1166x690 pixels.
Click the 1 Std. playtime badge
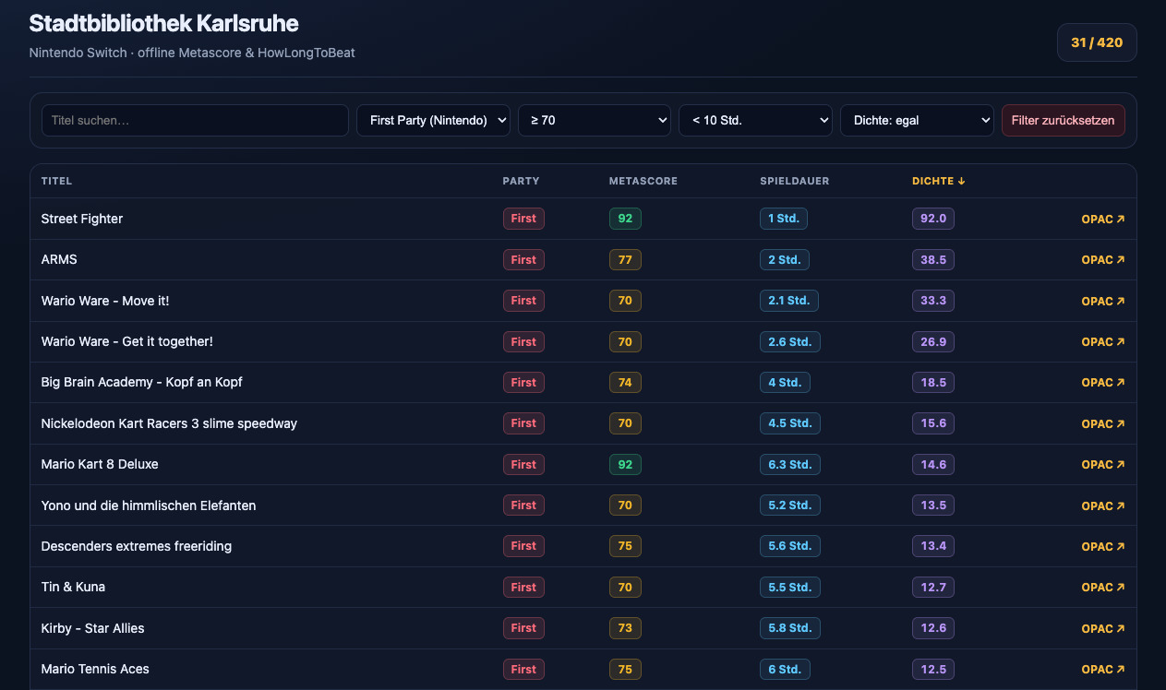[785, 219]
